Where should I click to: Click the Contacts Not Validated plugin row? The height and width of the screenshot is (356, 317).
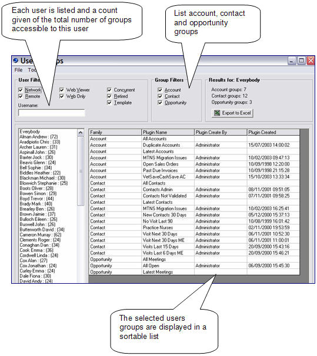[x=194, y=196]
